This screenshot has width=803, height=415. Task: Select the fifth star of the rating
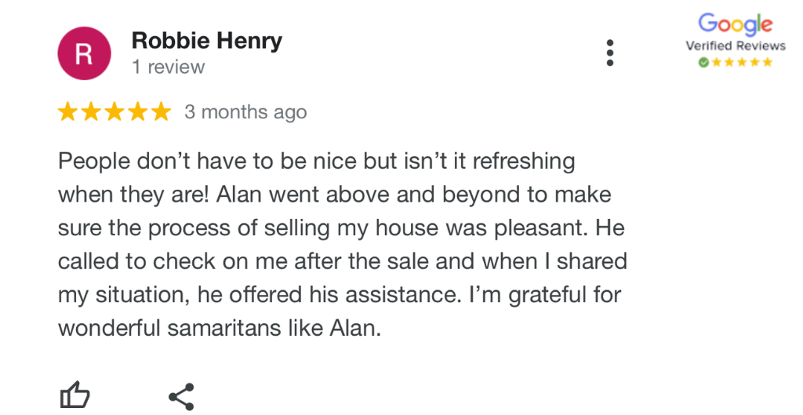point(162,111)
